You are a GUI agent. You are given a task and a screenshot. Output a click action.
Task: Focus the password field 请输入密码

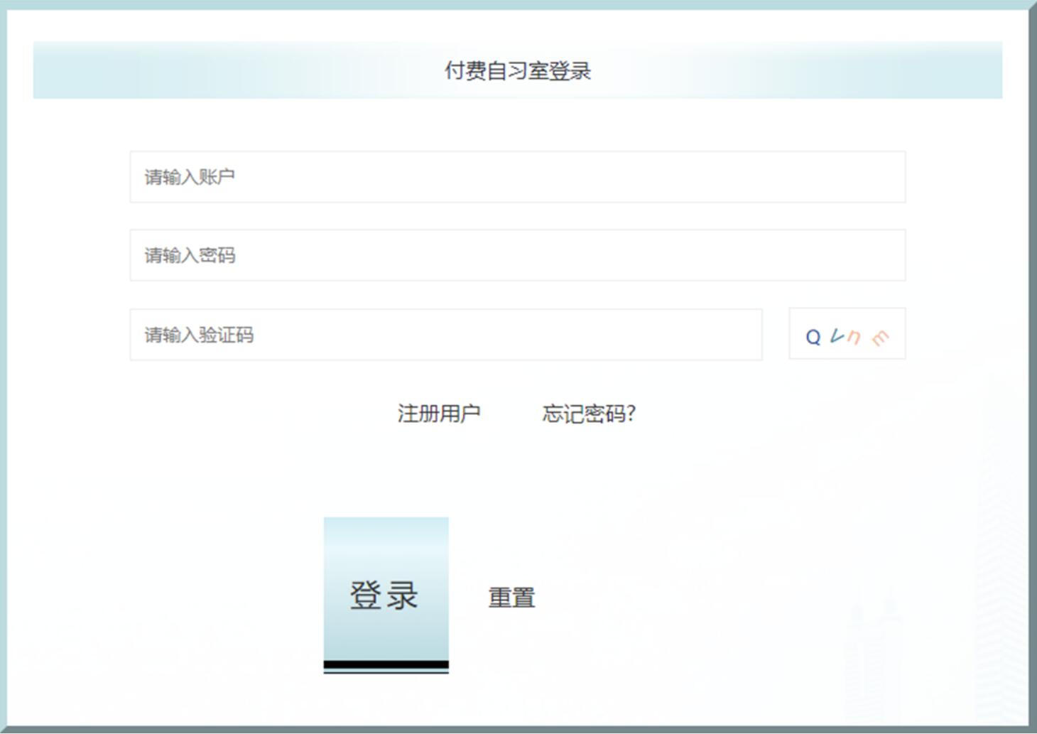(517, 255)
